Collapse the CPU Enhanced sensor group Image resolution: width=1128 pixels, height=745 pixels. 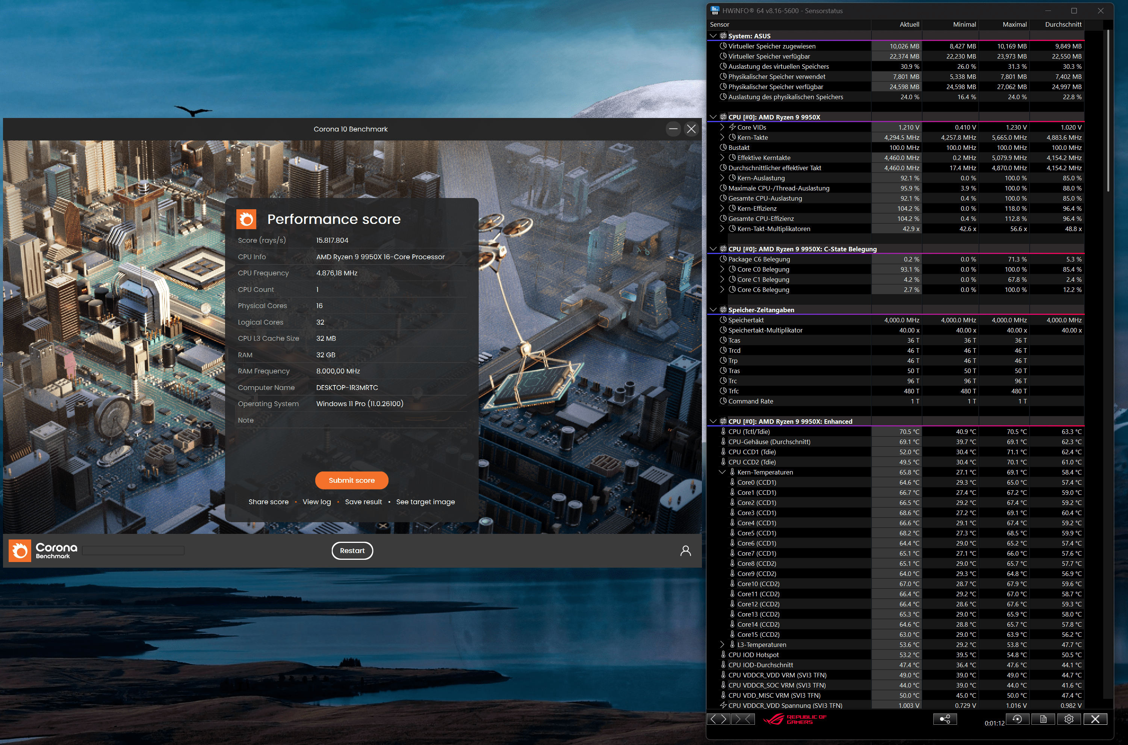713,422
